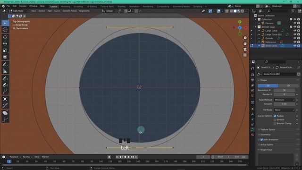Open Twist Method Minimum dropdown
The image size is (302, 170).
284,100
